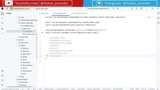Open ShawarmadelviryApplication run configuration dropdown

coord(98,8)
